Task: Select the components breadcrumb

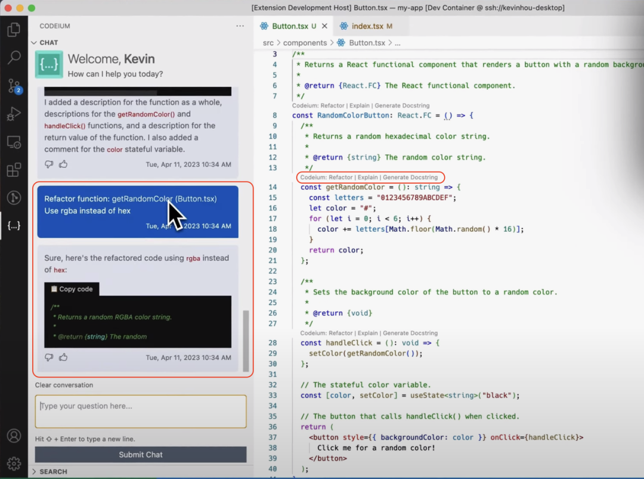Action: click(x=305, y=43)
